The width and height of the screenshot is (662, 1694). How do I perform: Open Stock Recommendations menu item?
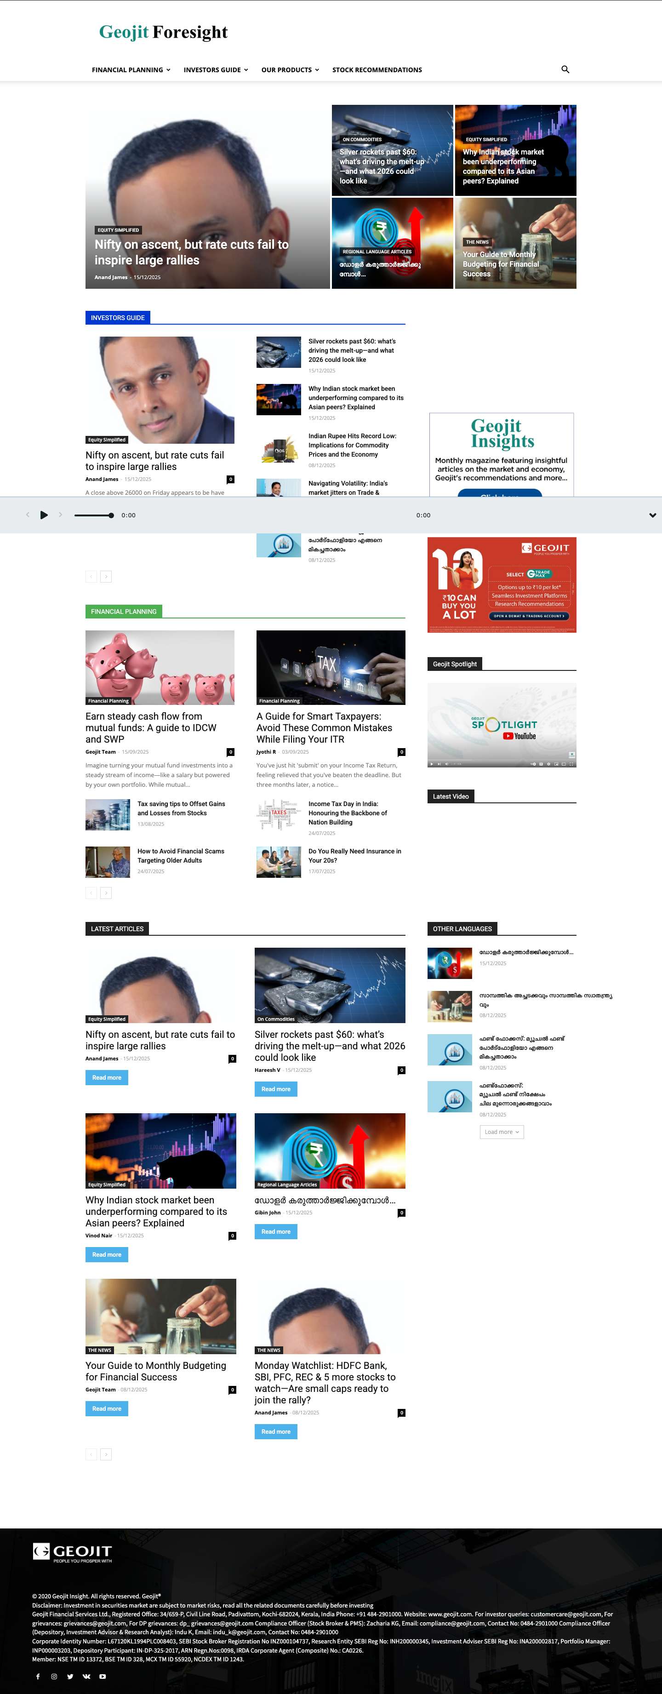[377, 70]
